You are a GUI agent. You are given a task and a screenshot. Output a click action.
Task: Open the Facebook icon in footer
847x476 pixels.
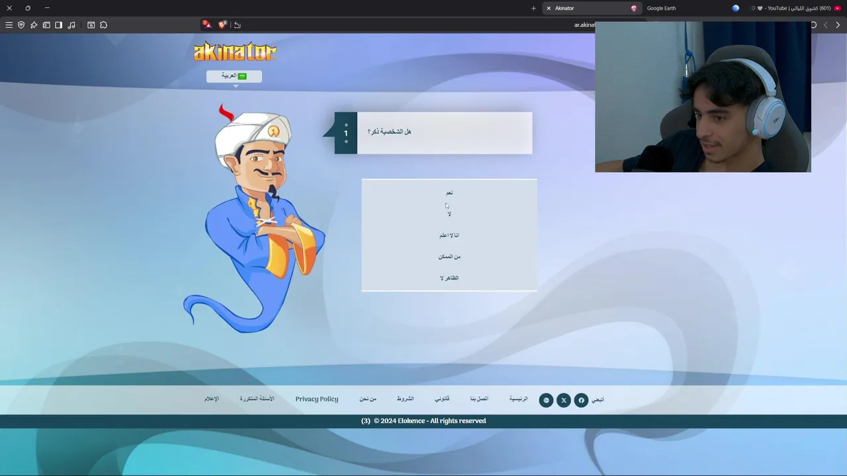tap(581, 400)
